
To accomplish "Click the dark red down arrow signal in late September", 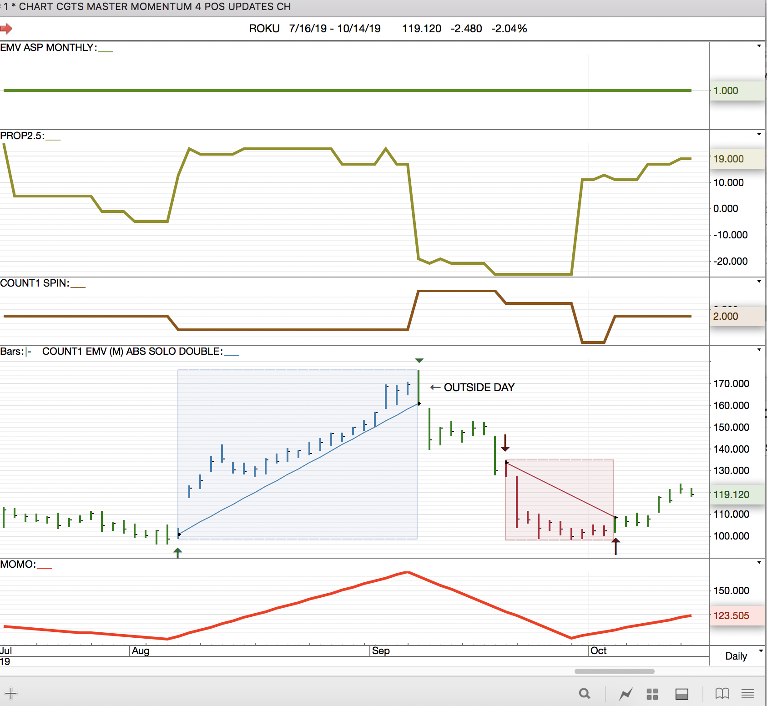I will pos(505,443).
